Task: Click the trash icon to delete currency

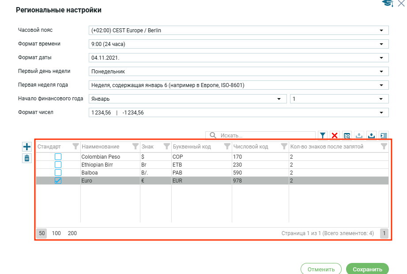Action: pos(27,158)
